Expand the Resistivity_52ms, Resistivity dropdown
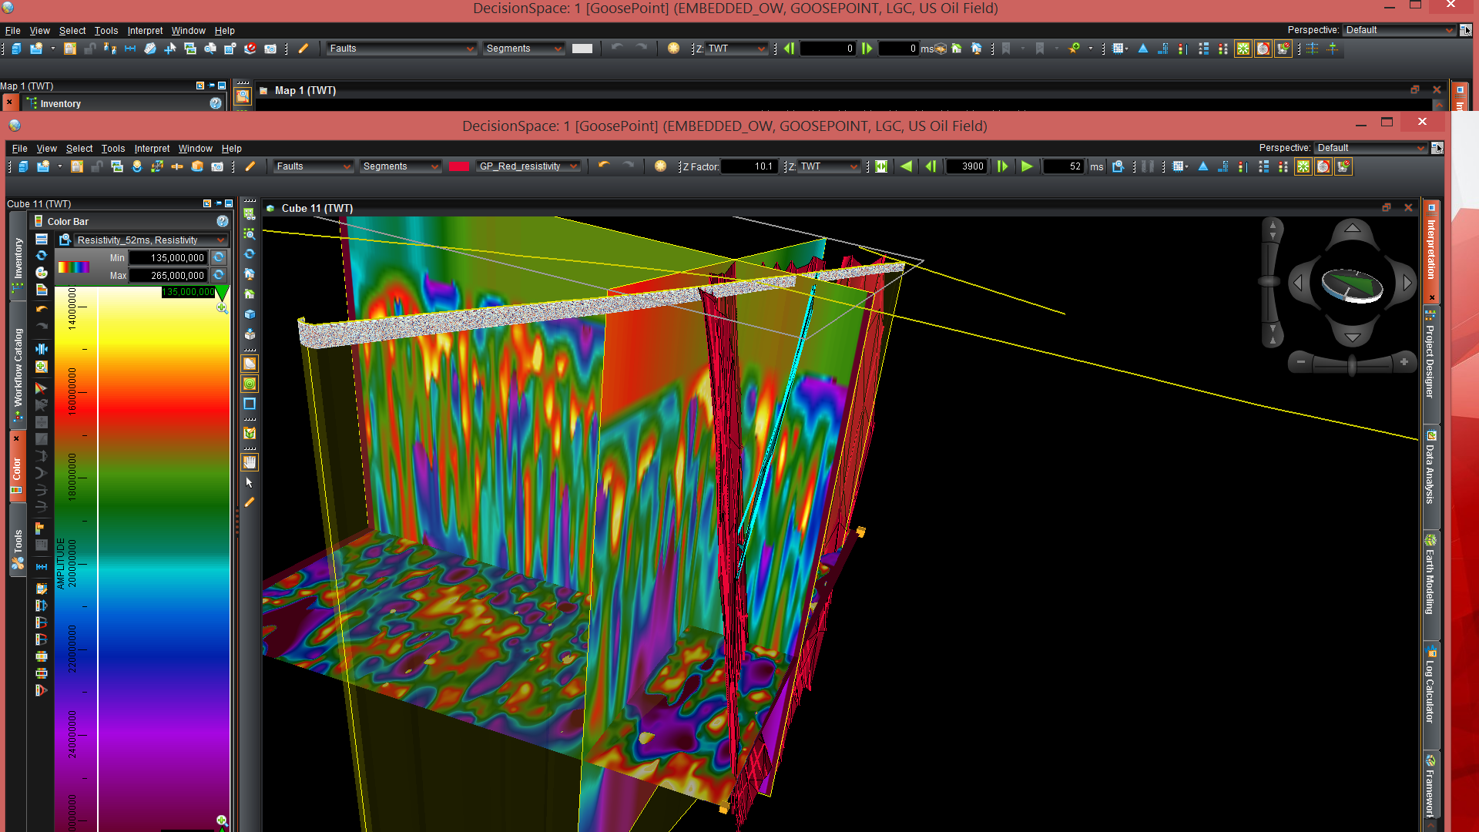 pos(150,240)
